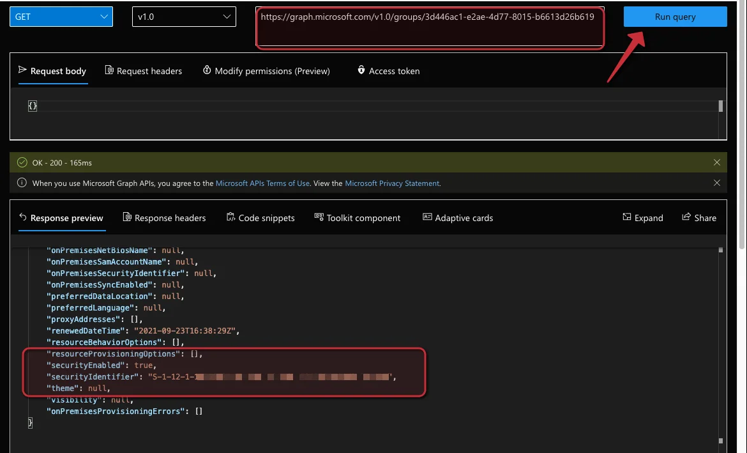
Task: Click the Modify permissions shield icon
Action: point(207,70)
